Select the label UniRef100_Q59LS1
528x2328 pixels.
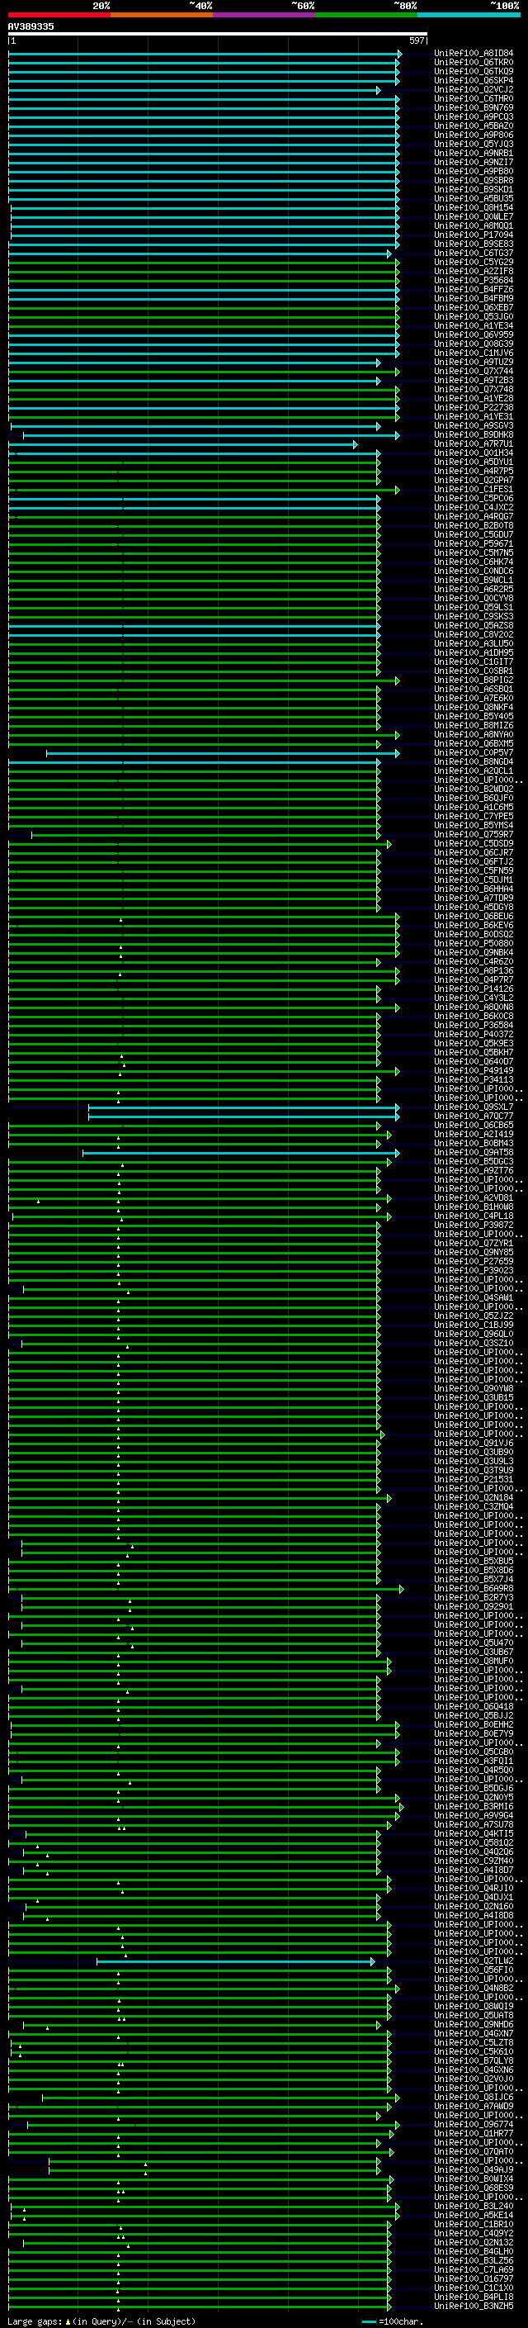474,607
